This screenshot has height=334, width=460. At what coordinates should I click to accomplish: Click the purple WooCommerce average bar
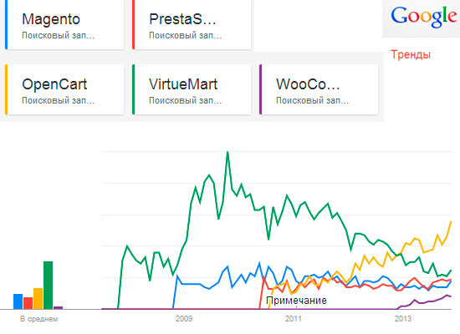[58, 307]
